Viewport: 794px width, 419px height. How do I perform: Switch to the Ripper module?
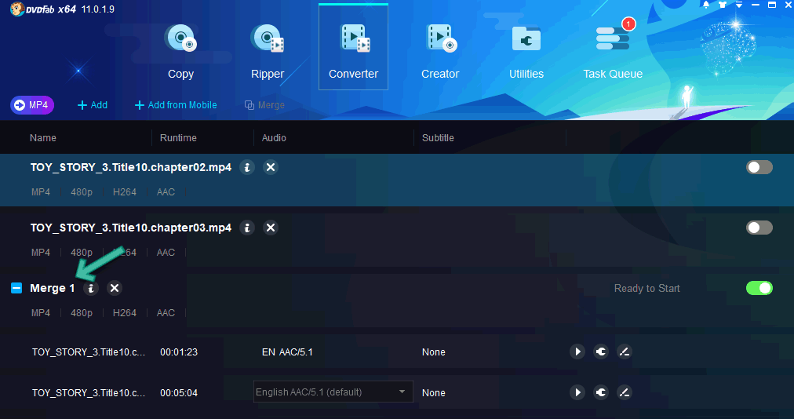268,52
